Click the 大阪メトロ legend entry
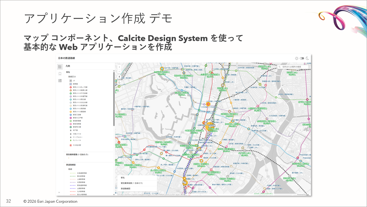367x207 pixels. tap(75, 134)
